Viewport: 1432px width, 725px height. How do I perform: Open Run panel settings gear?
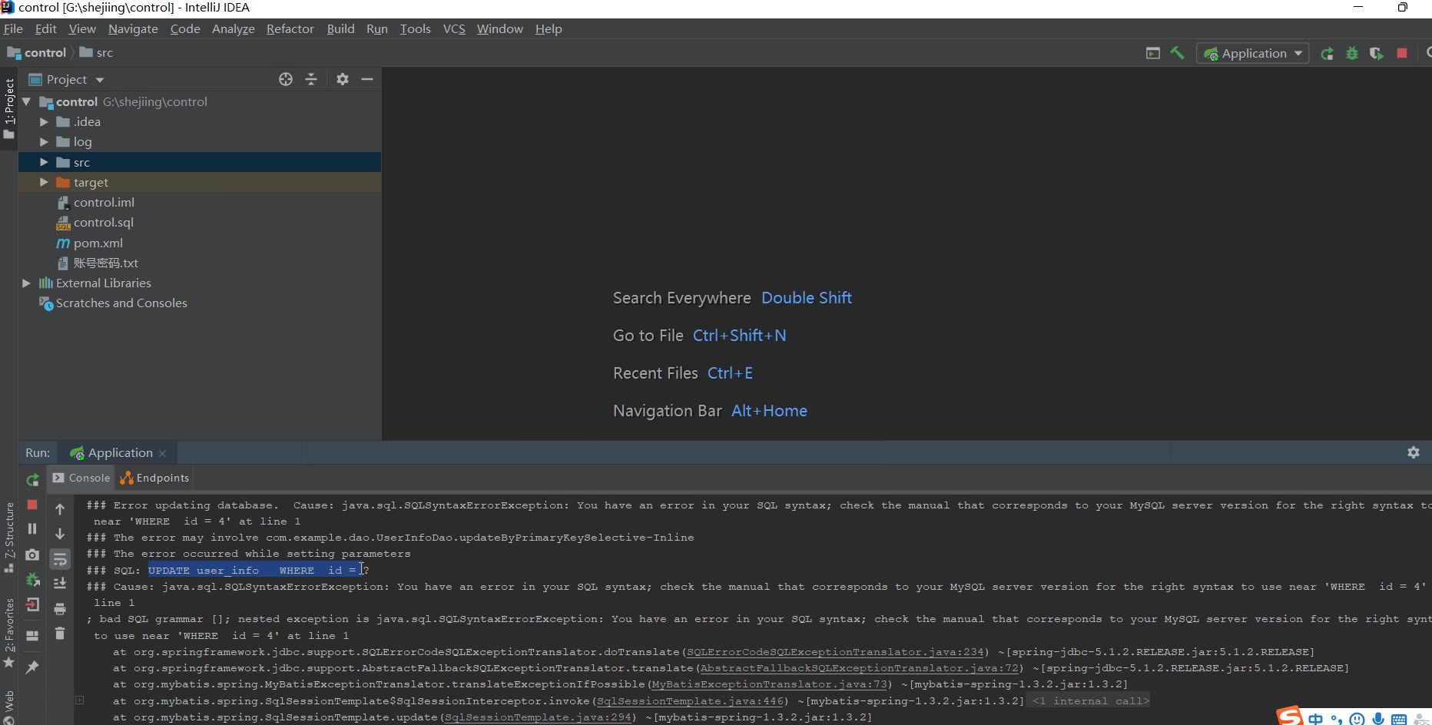[1414, 452]
